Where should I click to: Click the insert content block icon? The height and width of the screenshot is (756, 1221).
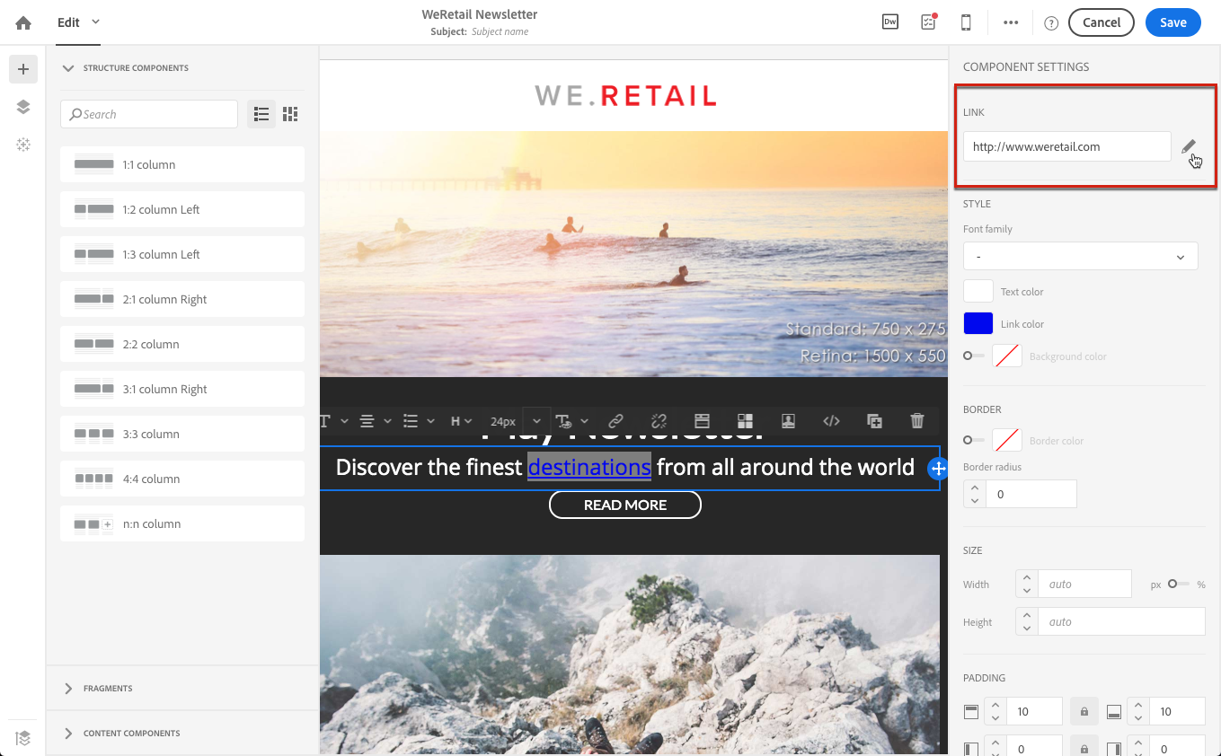coord(745,421)
